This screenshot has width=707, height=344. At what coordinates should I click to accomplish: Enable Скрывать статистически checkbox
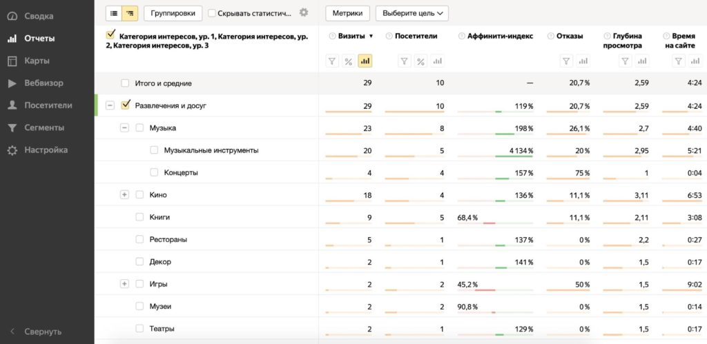[213, 13]
